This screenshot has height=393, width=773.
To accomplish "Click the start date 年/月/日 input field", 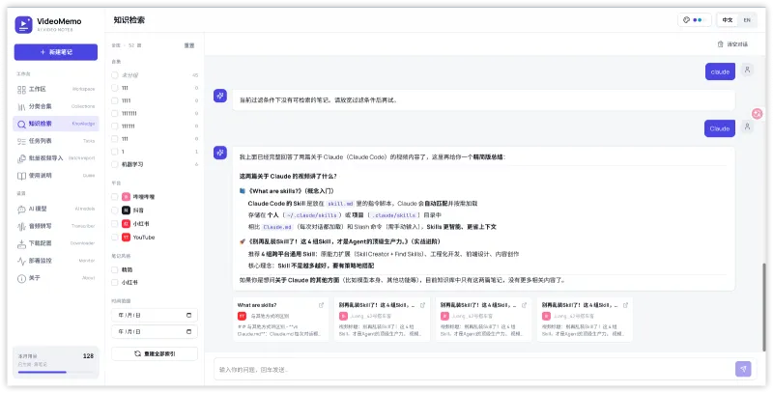I will coord(155,315).
